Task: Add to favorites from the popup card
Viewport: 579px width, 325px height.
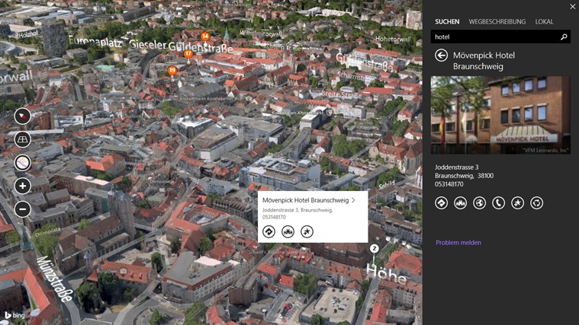Action: (x=307, y=232)
